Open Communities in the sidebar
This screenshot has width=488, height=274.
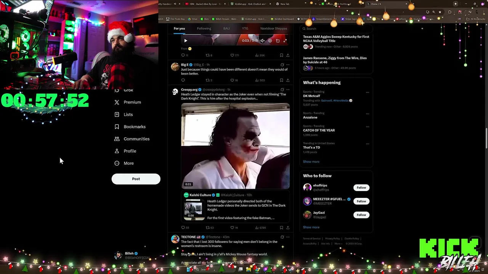[132, 139]
